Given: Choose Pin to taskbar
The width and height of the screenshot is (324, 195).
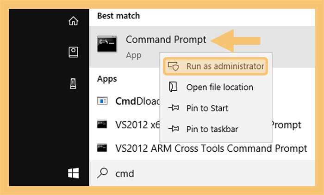Looking at the screenshot, I should (216, 129).
